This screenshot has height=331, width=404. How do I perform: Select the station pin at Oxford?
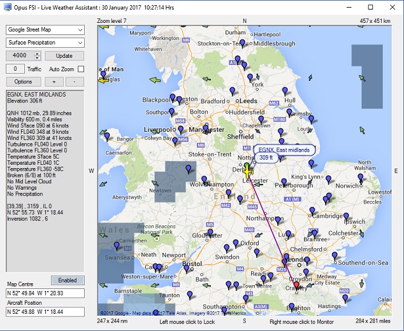tap(236, 243)
